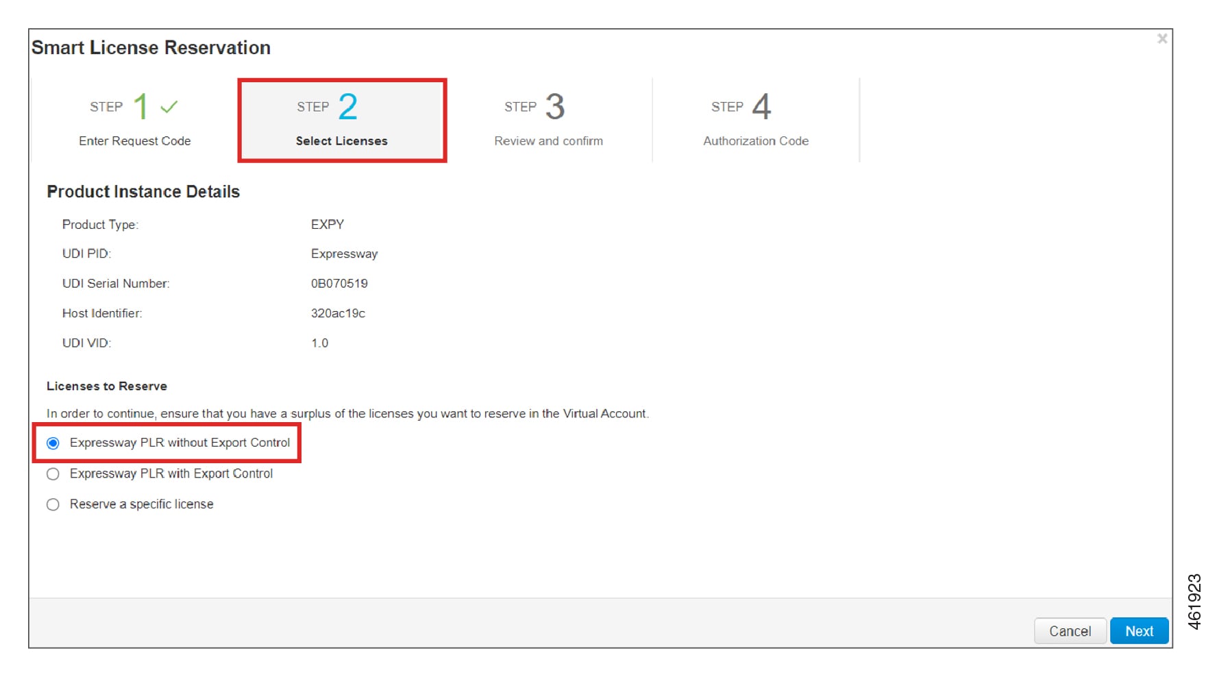Go to Step 1 Enter Request Code

(x=135, y=120)
